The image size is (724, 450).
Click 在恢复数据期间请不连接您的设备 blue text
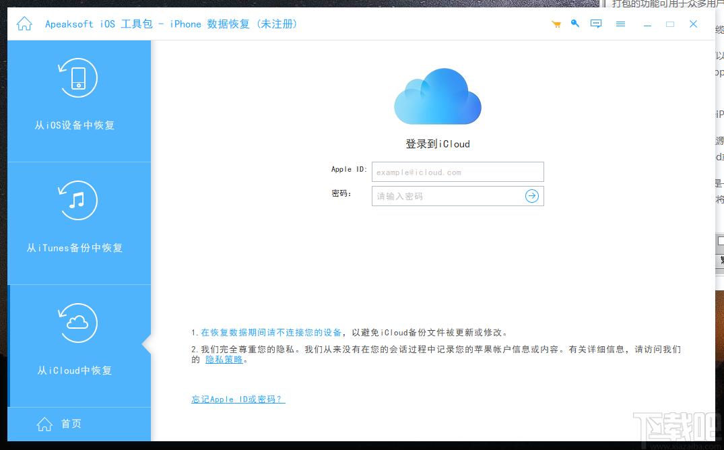[x=271, y=332]
